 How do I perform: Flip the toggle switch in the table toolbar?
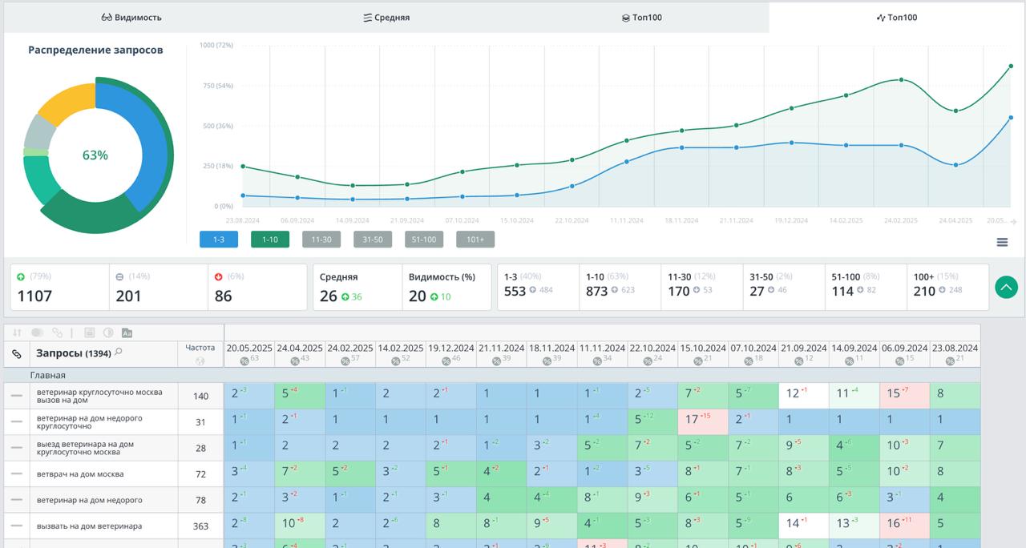click(38, 332)
